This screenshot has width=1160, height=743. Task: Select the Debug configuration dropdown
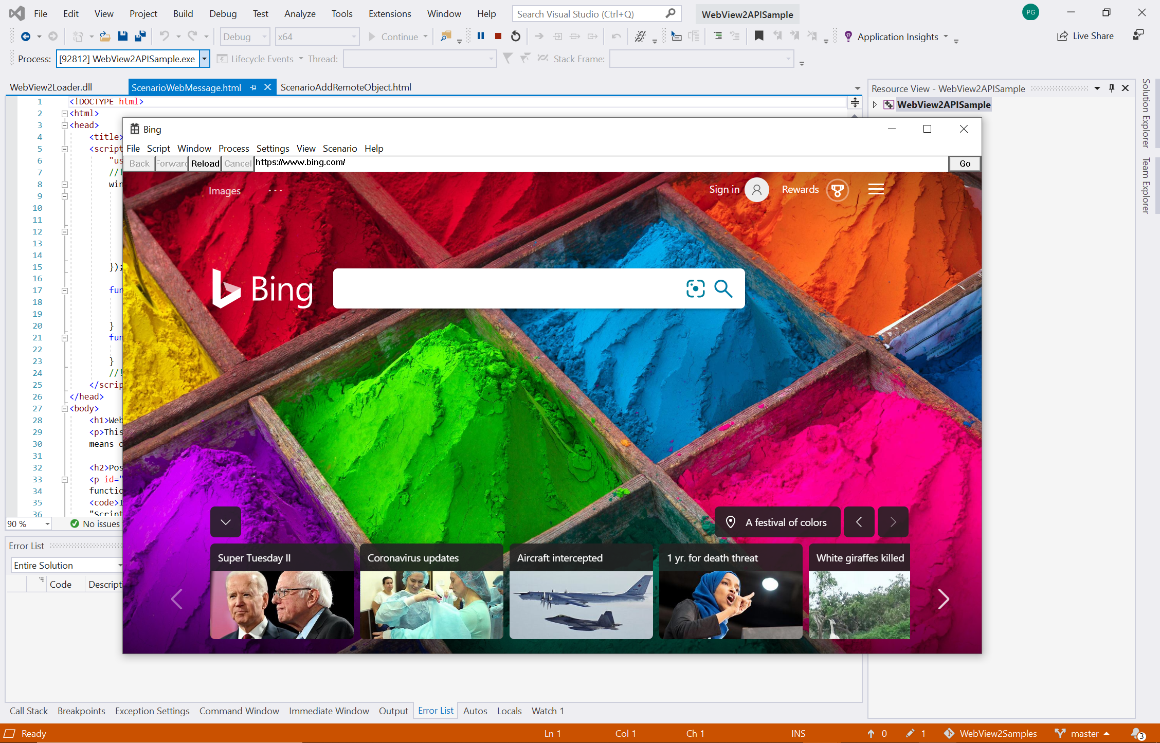pyautogui.click(x=245, y=37)
